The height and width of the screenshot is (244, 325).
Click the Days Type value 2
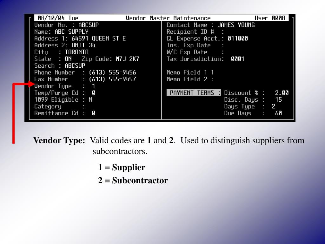coord(273,106)
